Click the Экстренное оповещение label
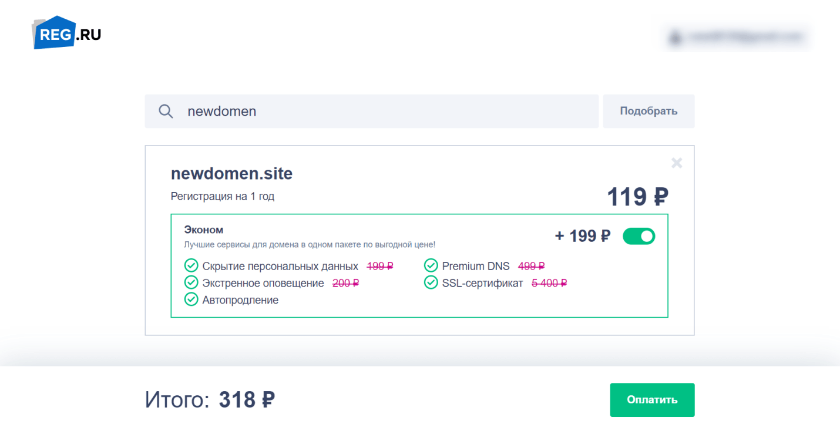Screen dimensions: 840x431 coord(263,283)
